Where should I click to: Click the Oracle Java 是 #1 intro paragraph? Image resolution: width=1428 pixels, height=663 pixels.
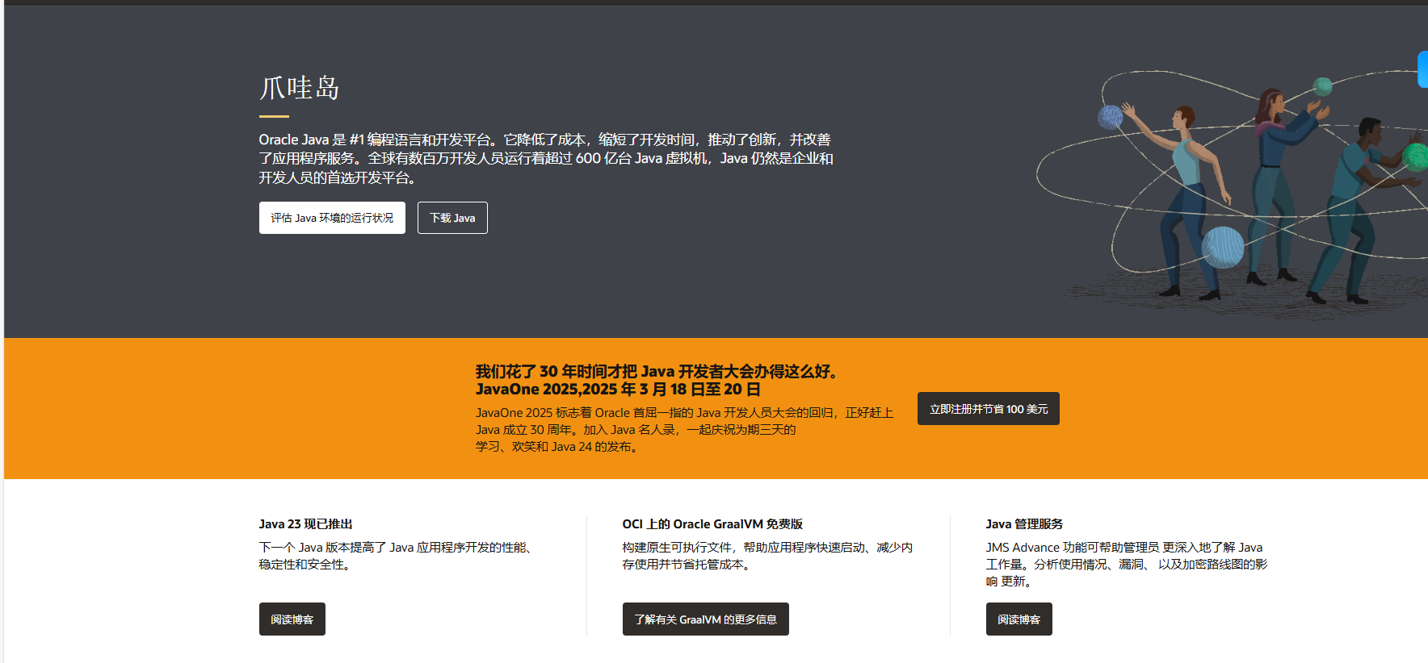pos(546,158)
